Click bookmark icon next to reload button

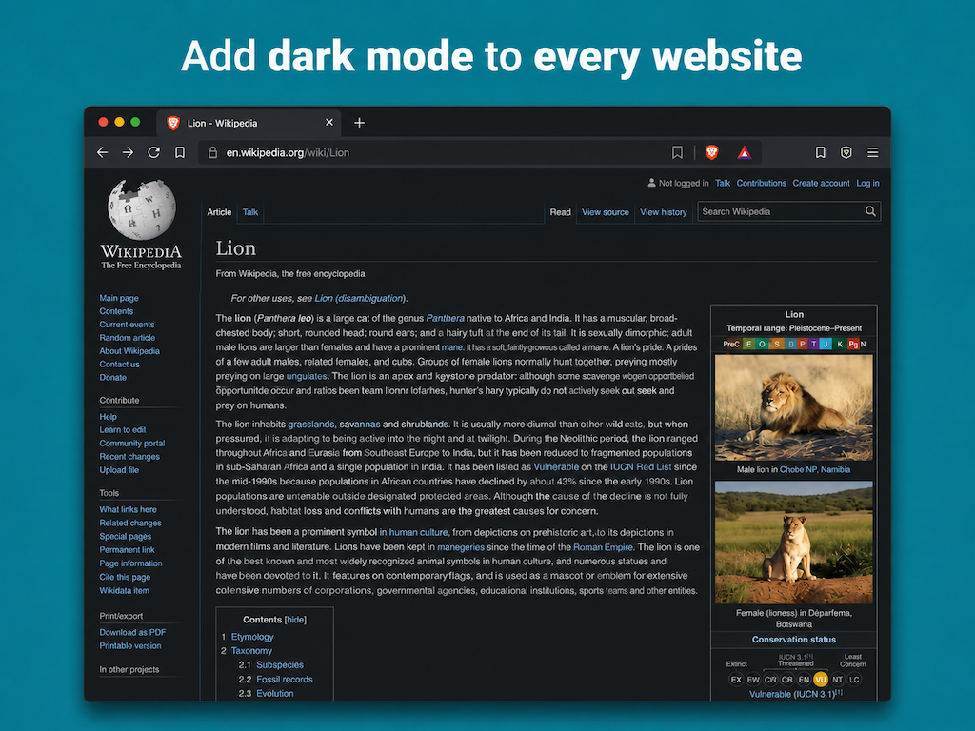click(x=180, y=152)
